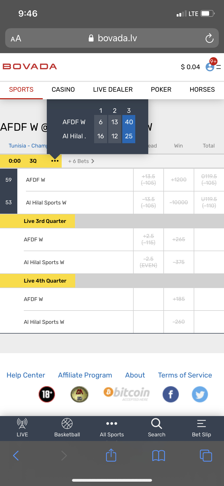Open the Terms of Service link
This screenshot has width=224, height=486.
pos(185,375)
